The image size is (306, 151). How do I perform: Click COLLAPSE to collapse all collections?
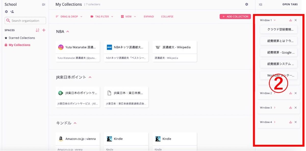167,17
